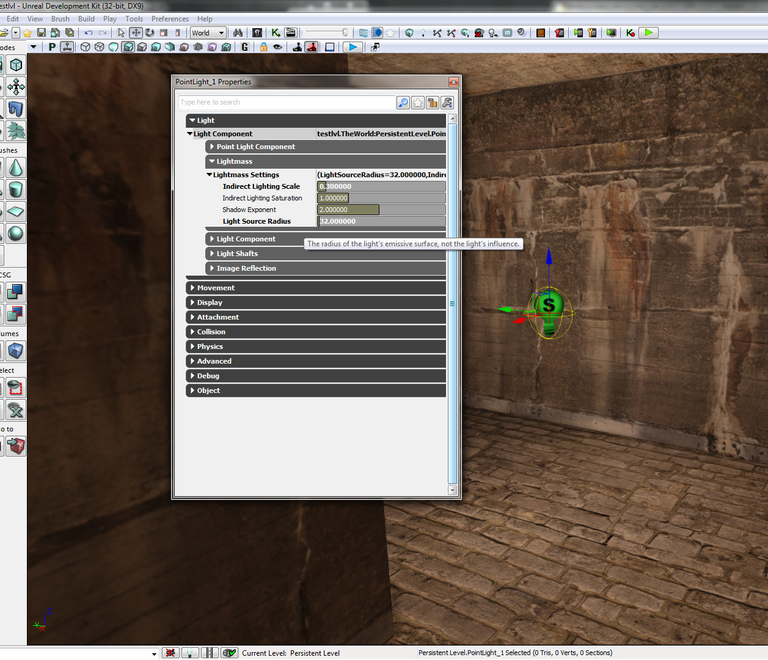Expand the Image Reflection section
Image resolution: width=768 pixels, height=660 pixels.
[x=326, y=268]
